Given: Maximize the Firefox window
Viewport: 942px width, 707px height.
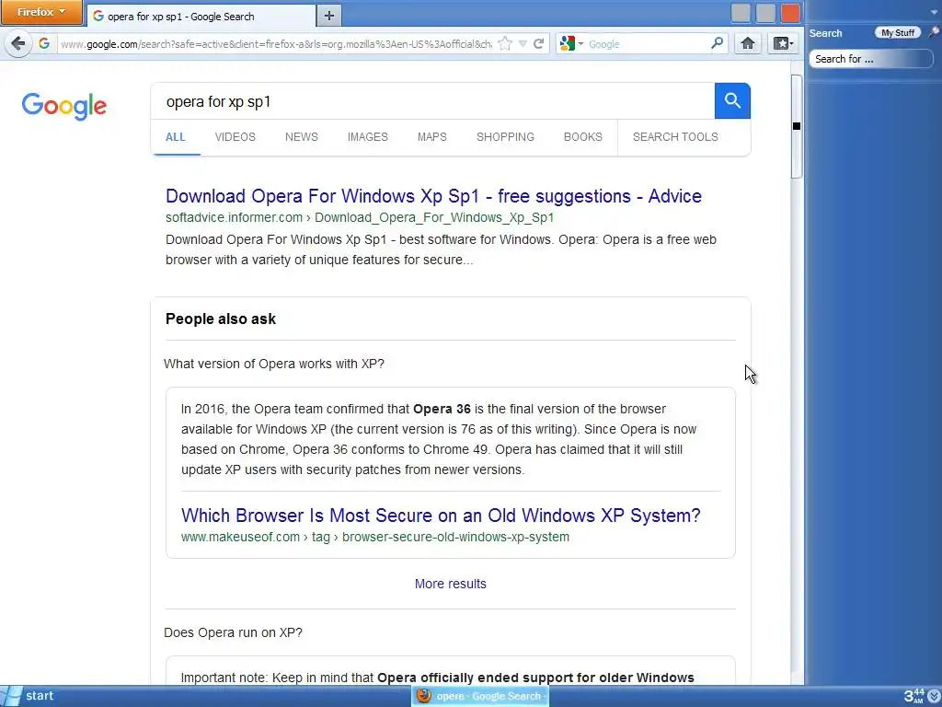Looking at the screenshot, I should coord(765,13).
